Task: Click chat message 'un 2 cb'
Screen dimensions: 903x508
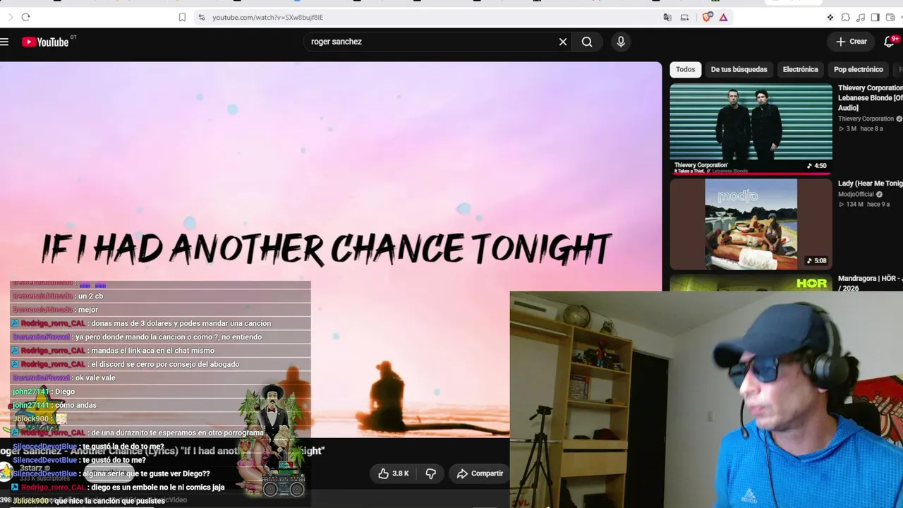Action: (90, 296)
